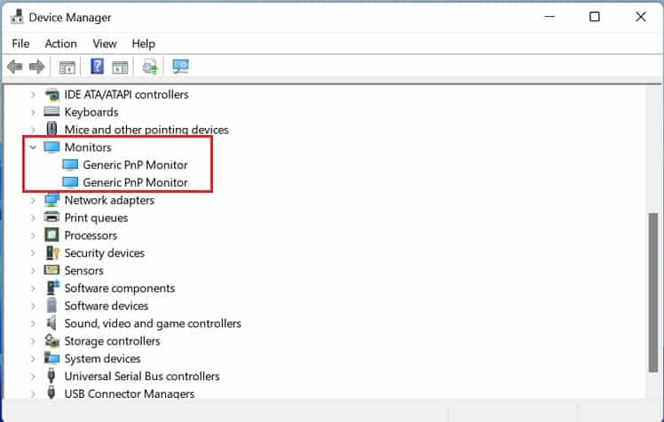Open the Help menu
This screenshot has height=422, width=664.
[x=144, y=44]
